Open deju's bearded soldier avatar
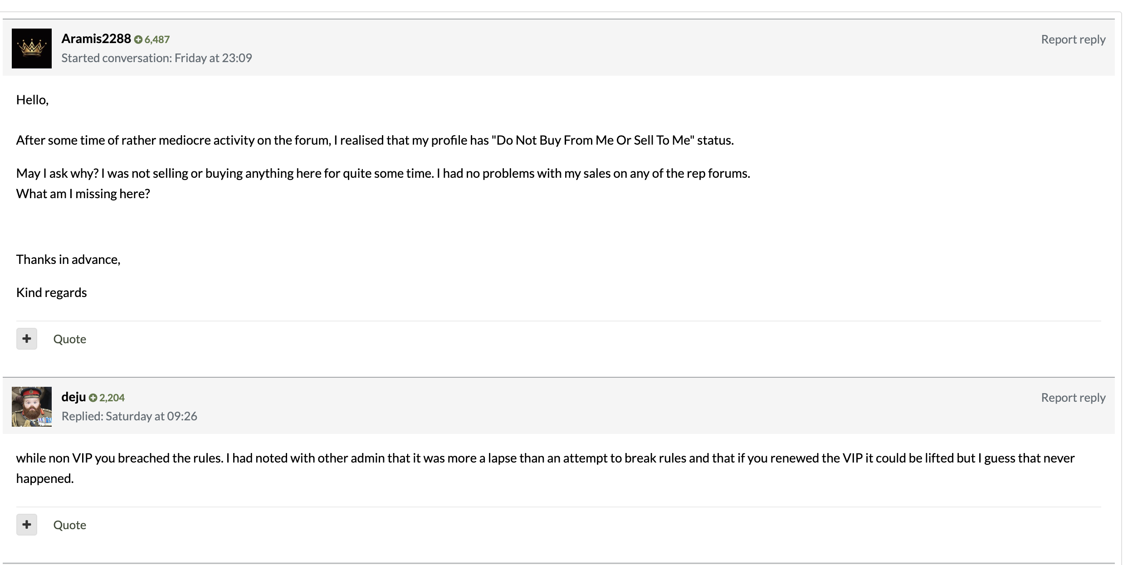The height and width of the screenshot is (565, 1123). click(32, 407)
